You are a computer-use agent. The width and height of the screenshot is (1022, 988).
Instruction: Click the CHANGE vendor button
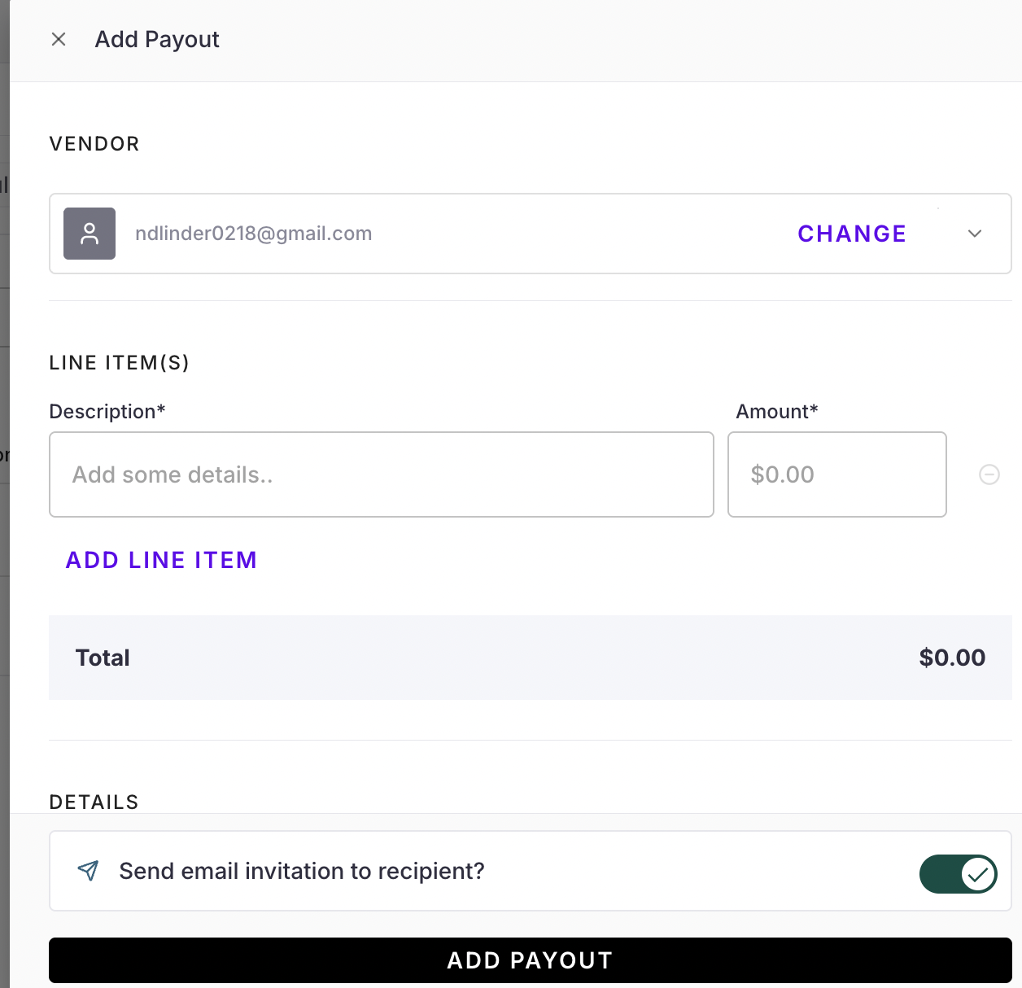tap(852, 234)
